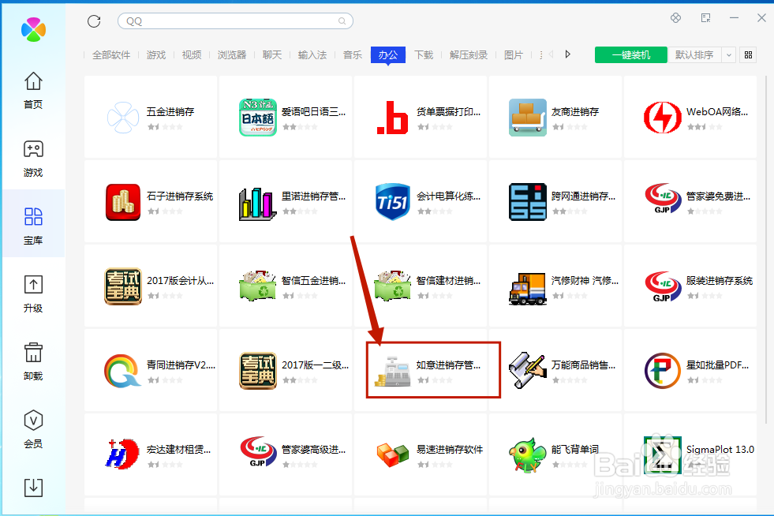
Task: Open 五金进销存 app icon
Action: pyautogui.click(x=123, y=118)
